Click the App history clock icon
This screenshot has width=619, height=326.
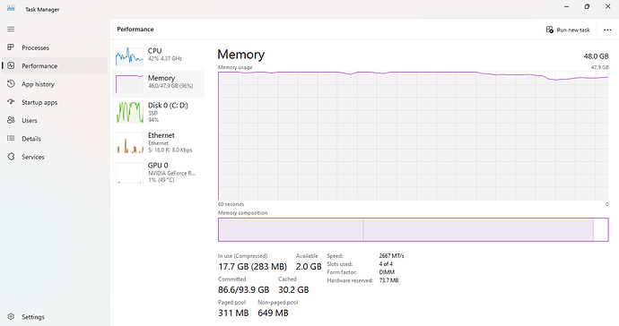pyautogui.click(x=11, y=83)
